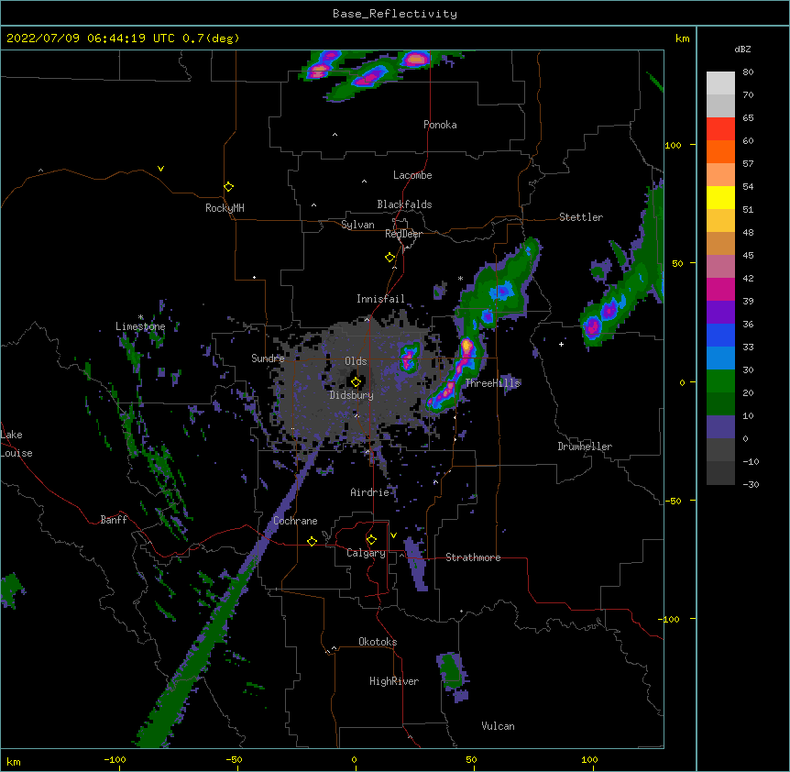790x772 pixels.
Task: Click the Sylvan label
Action: click(357, 225)
